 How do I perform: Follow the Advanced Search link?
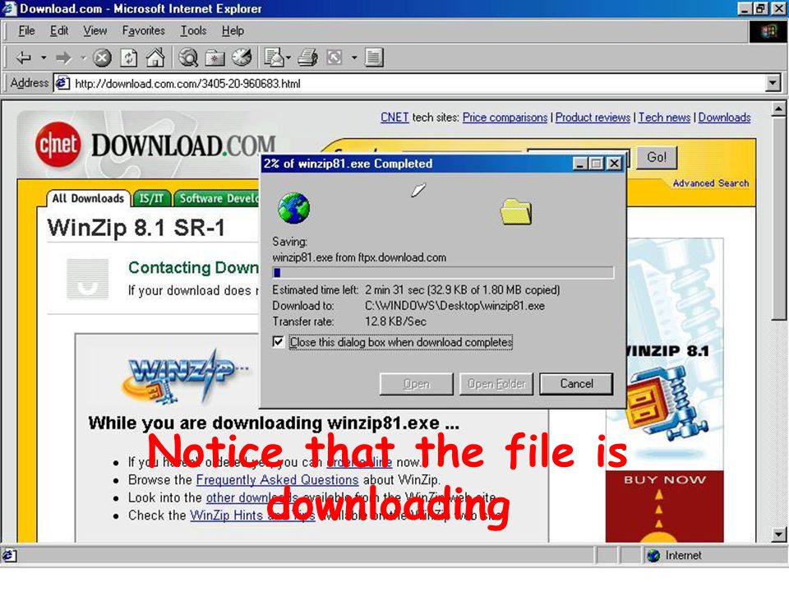[x=710, y=183]
